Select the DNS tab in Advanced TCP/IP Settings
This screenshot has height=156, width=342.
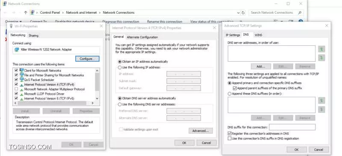click(246, 35)
